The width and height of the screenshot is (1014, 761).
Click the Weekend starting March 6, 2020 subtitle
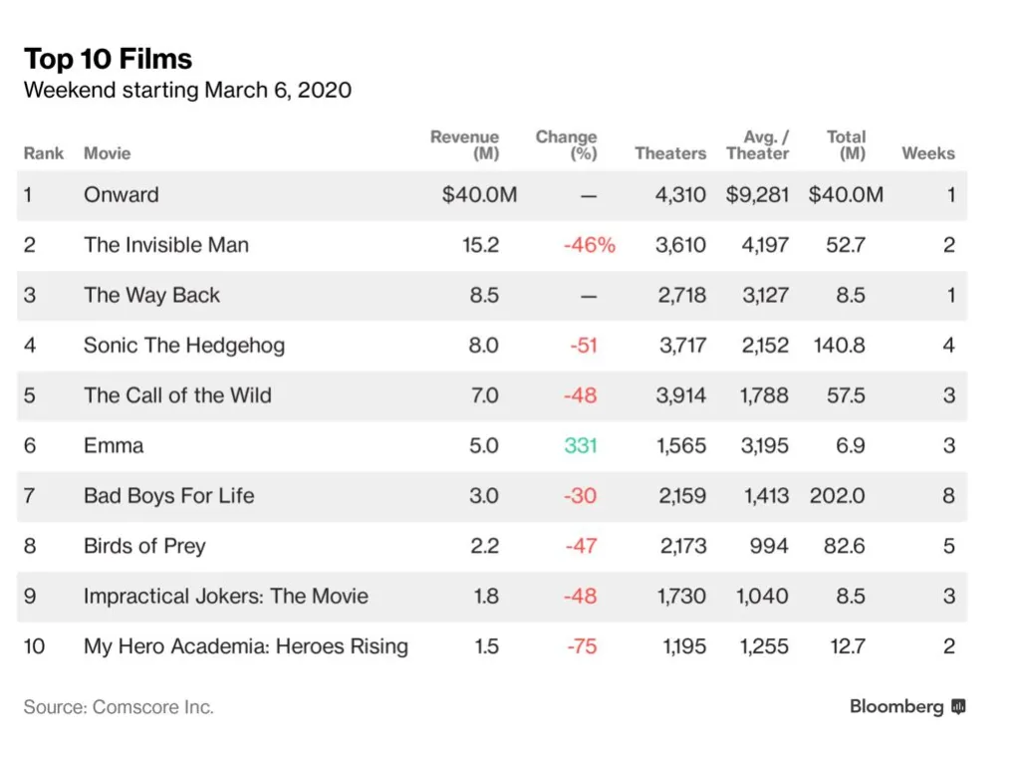pyautogui.click(x=187, y=91)
